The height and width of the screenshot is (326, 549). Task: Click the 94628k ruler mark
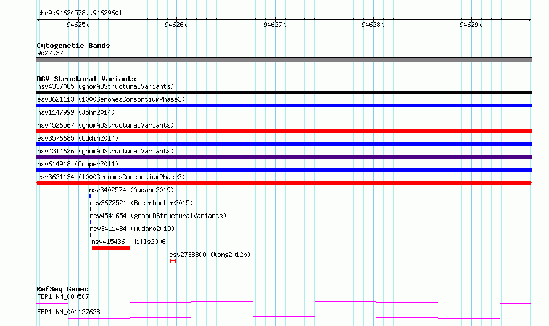coord(373,25)
